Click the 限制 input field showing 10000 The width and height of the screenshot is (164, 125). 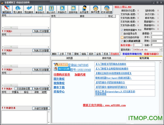point(157,41)
